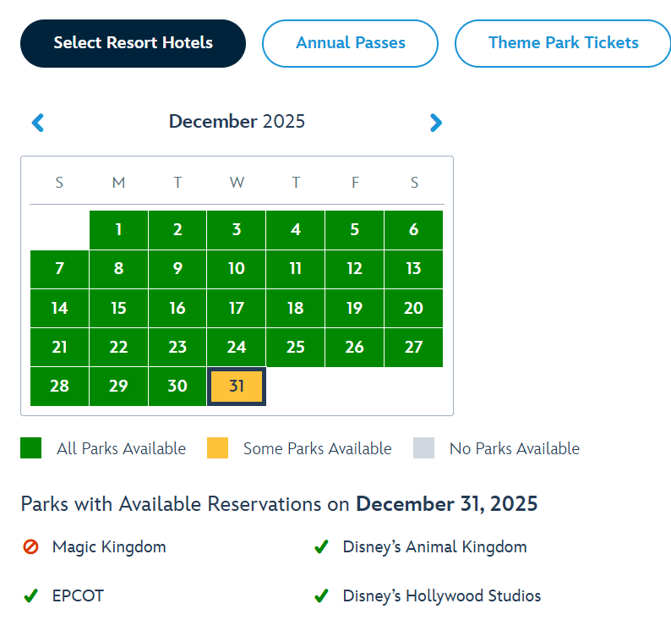Choose December 25 in the calendar
The height and width of the screenshot is (620, 671).
295,348
